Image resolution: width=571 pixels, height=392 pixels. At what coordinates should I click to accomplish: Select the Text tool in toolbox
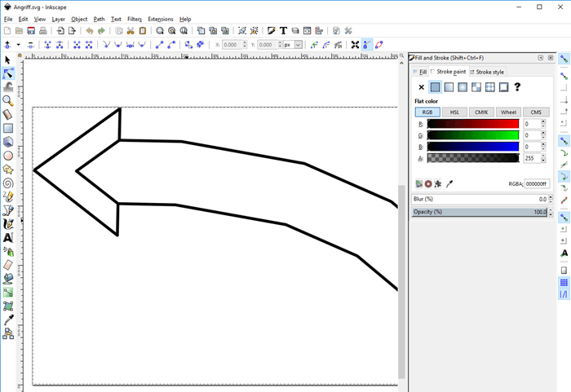pos(8,238)
